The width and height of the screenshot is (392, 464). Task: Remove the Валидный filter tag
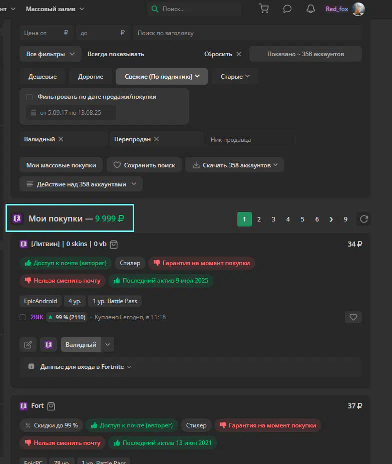coord(61,139)
